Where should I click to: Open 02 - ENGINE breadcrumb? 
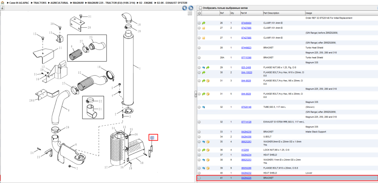click(x=146, y=3)
